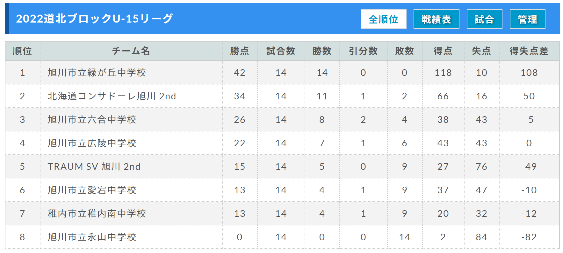The height and width of the screenshot is (253, 563).
Task: Click the 勝点 column header
Action: (x=240, y=51)
